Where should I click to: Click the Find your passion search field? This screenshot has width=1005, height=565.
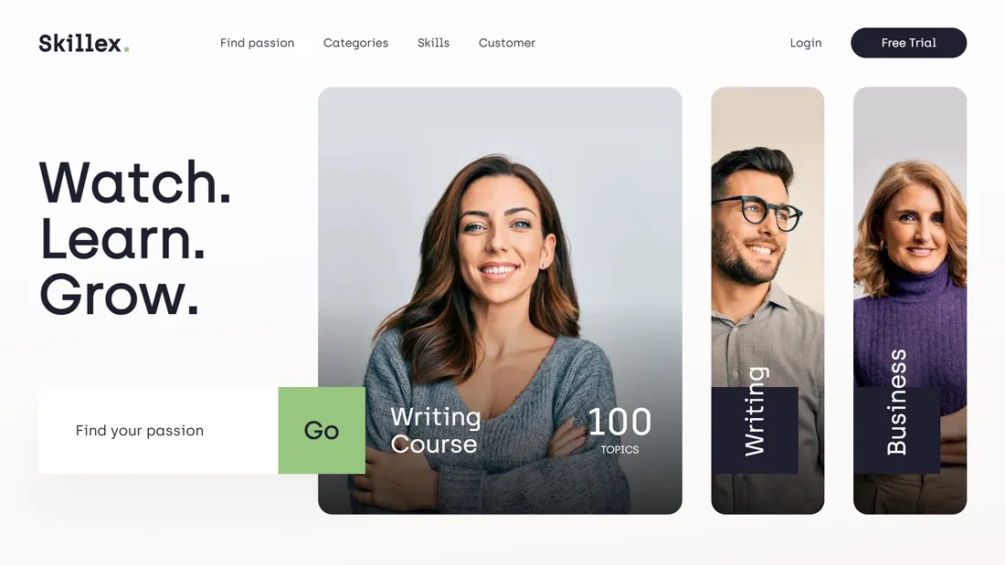tap(158, 431)
